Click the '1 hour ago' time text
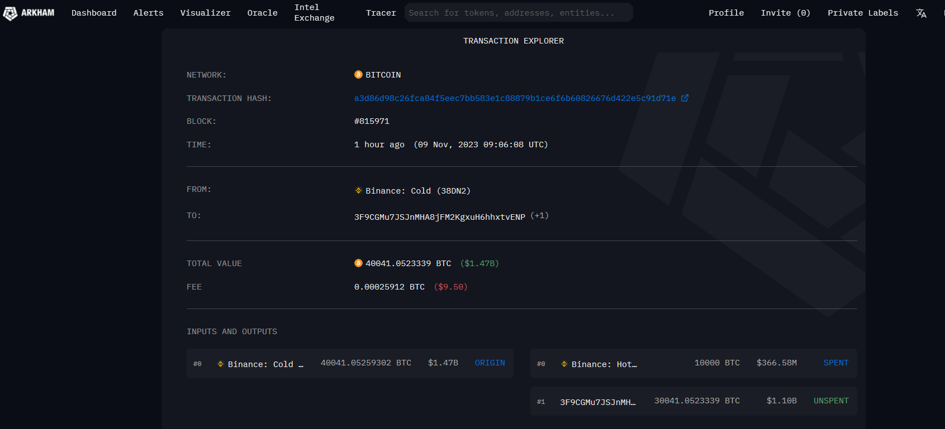The height and width of the screenshot is (429, 945). tap(379, 144)
